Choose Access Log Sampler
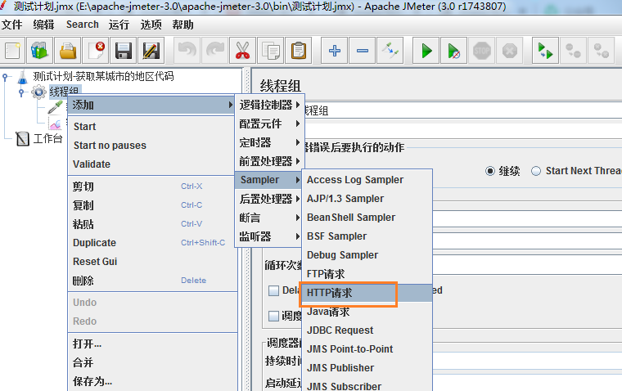This screenshot has width=622, height=391. [x=367, y=180]
